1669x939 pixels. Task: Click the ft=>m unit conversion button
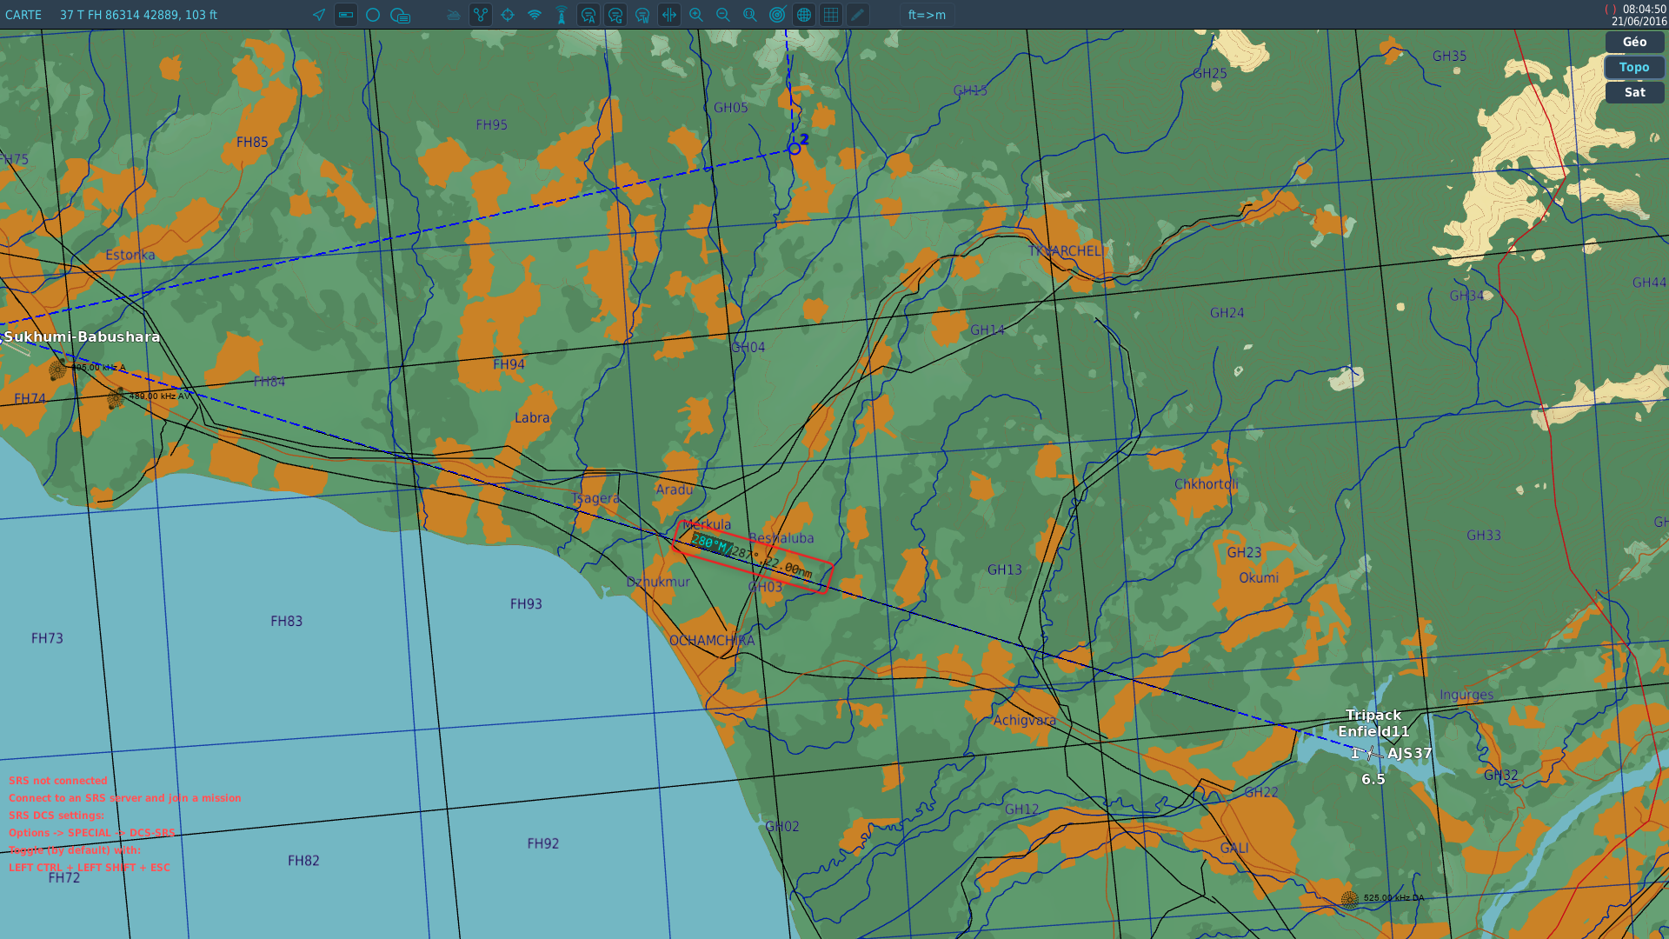coord(927,15)
